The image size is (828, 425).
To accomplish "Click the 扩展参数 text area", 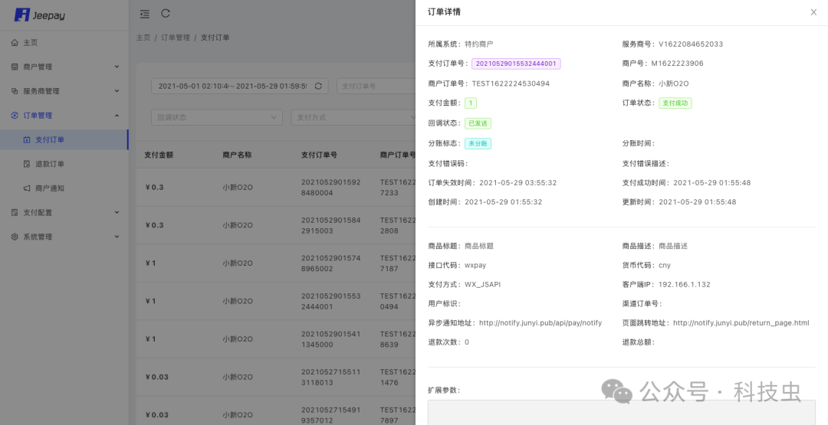I will (x=622, y=412).
